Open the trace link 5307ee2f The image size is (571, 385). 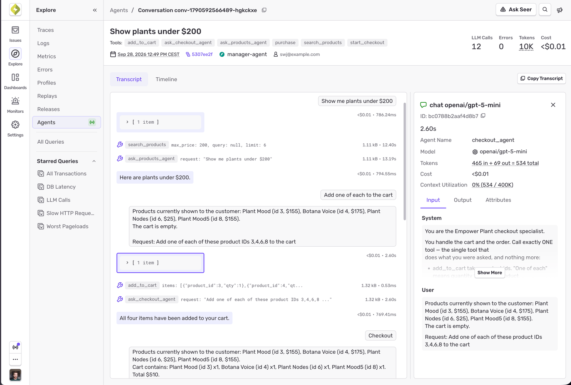tap(199, 55)
